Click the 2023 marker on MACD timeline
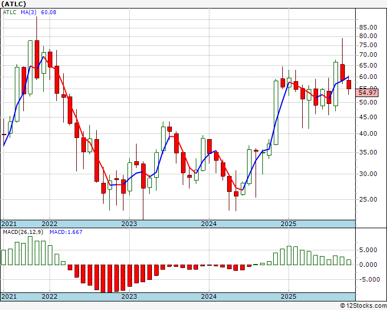Screen dimensions: 387x310 click(129, 296)
